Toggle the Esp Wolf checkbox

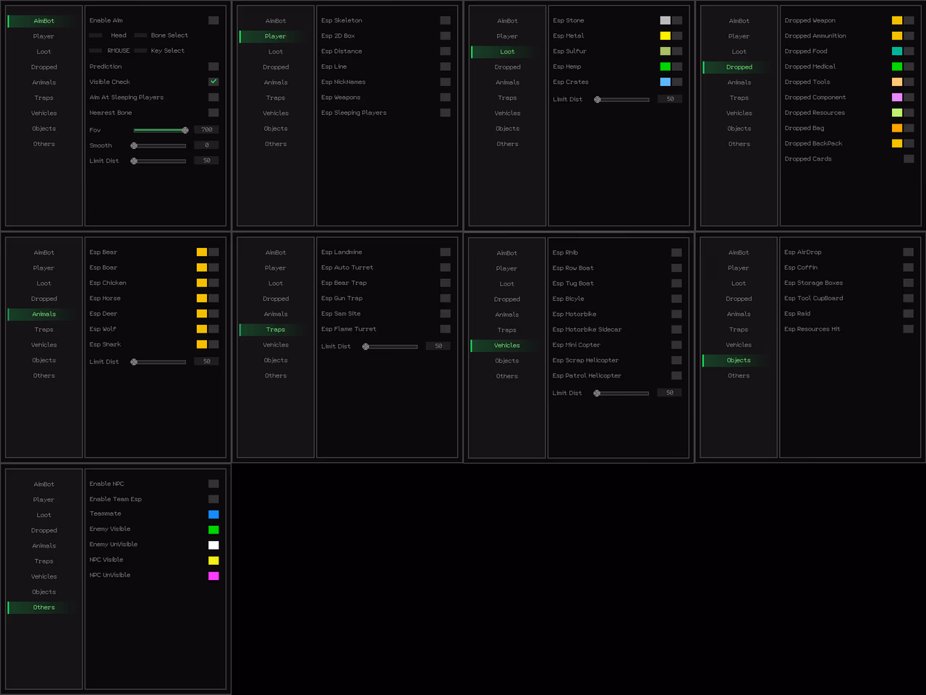click(x=213, y=329)
